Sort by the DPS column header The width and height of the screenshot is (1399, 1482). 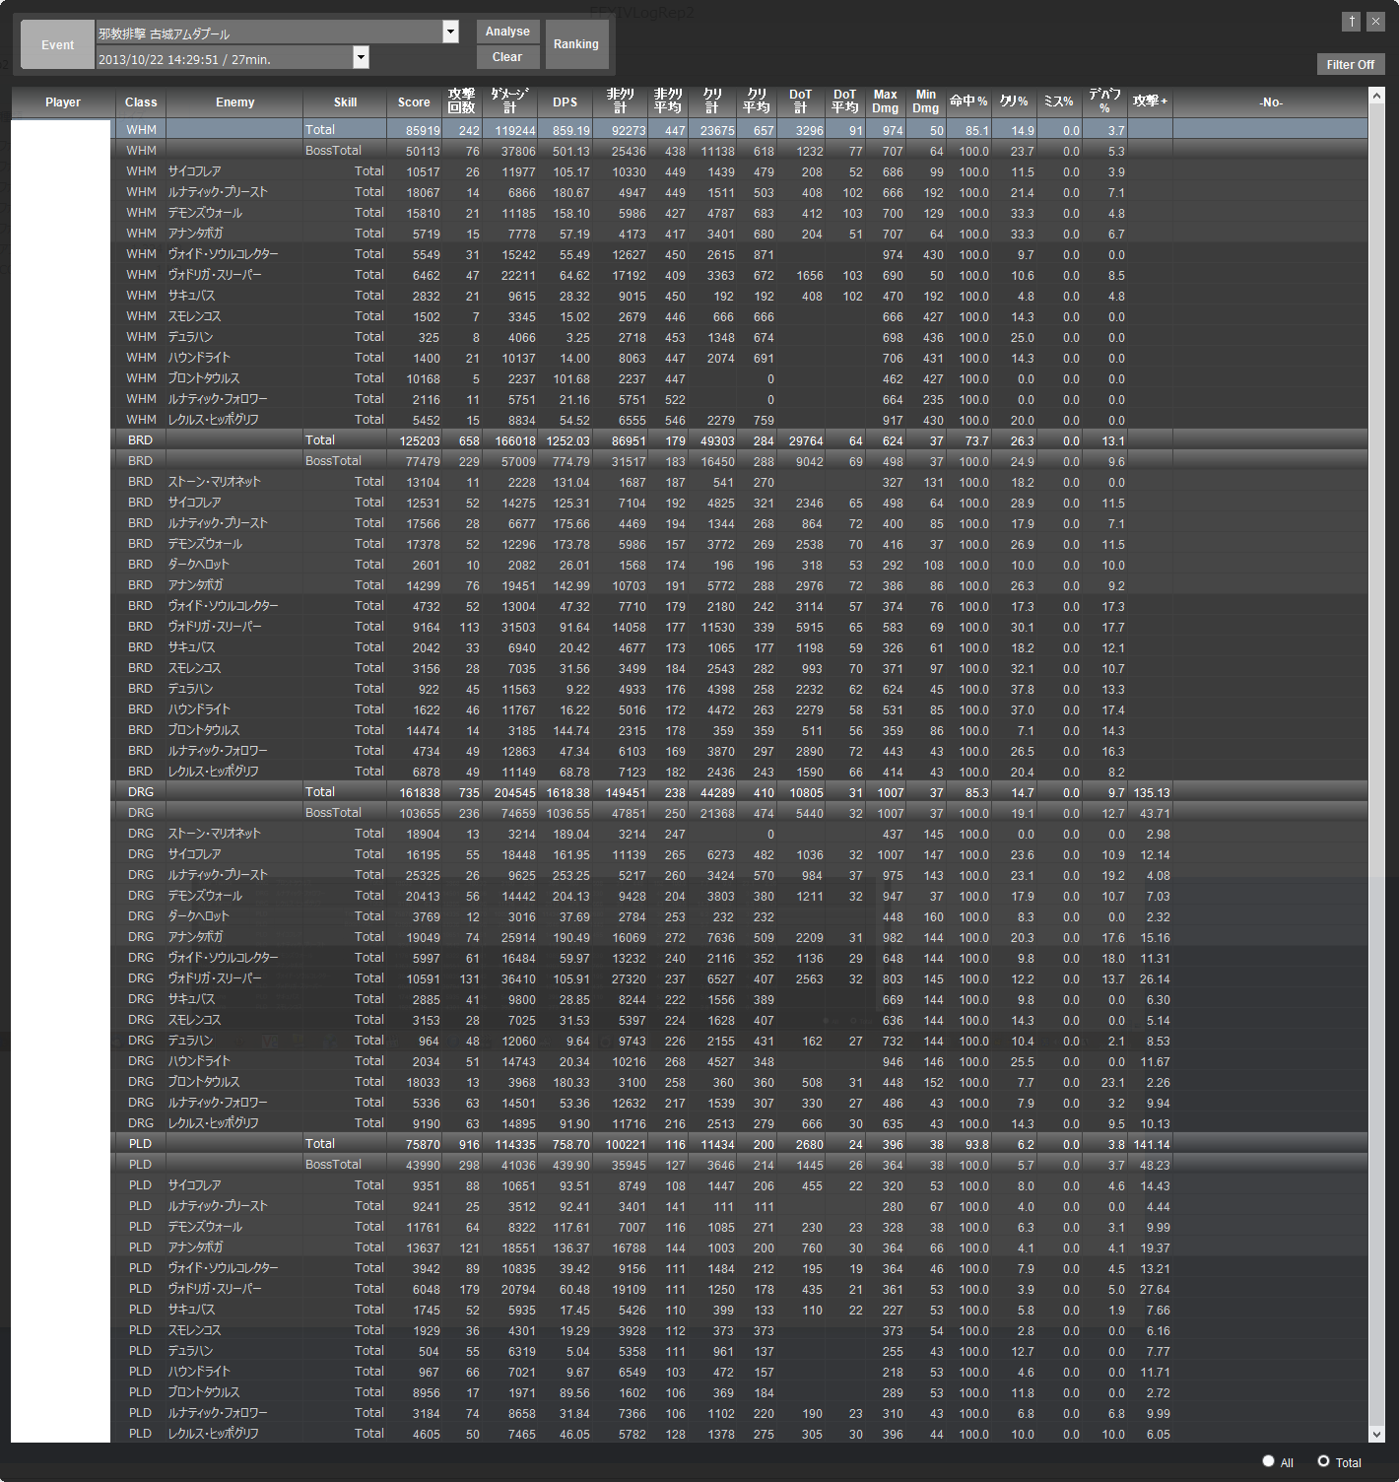(565, 102)
